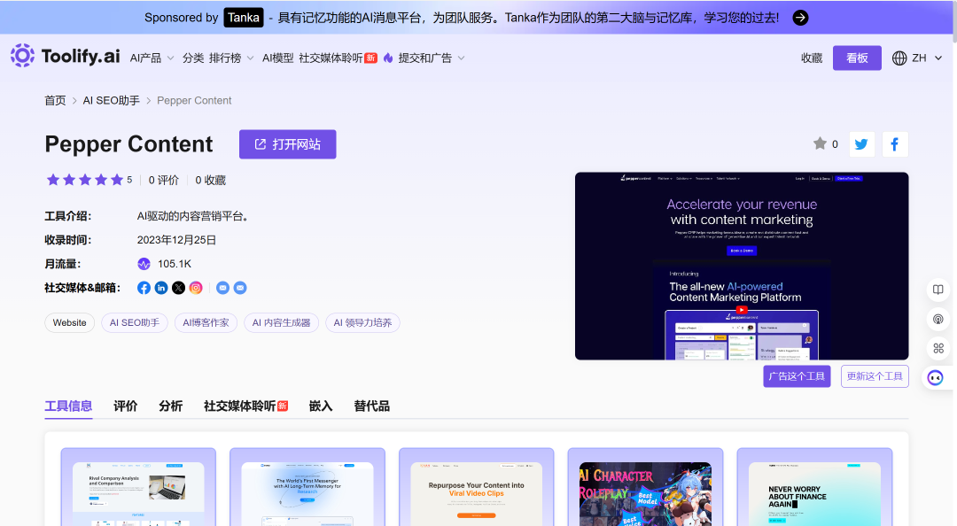Go to 首页 breadcrumb
Image resolution: width=957 pixels, height=526 pixels.
55,101
